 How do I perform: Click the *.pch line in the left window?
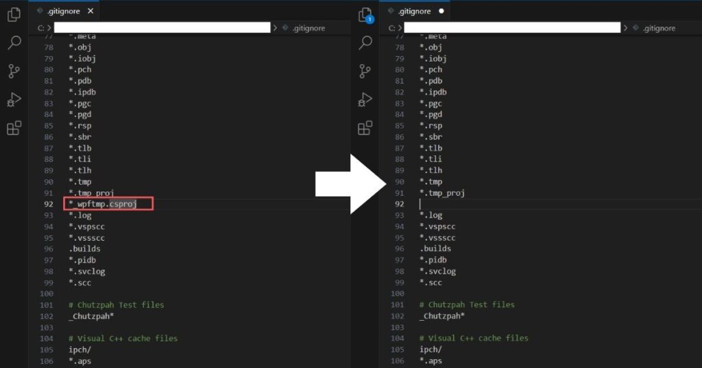click(80, 70)
